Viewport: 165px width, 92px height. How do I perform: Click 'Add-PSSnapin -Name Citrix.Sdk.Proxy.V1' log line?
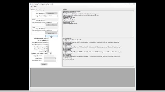pyautogui.click(x=72, y=40)
